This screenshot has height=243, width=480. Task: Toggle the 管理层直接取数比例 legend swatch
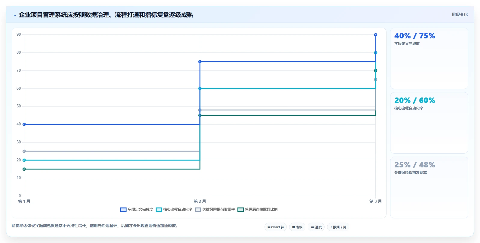[x=240, y=210]
